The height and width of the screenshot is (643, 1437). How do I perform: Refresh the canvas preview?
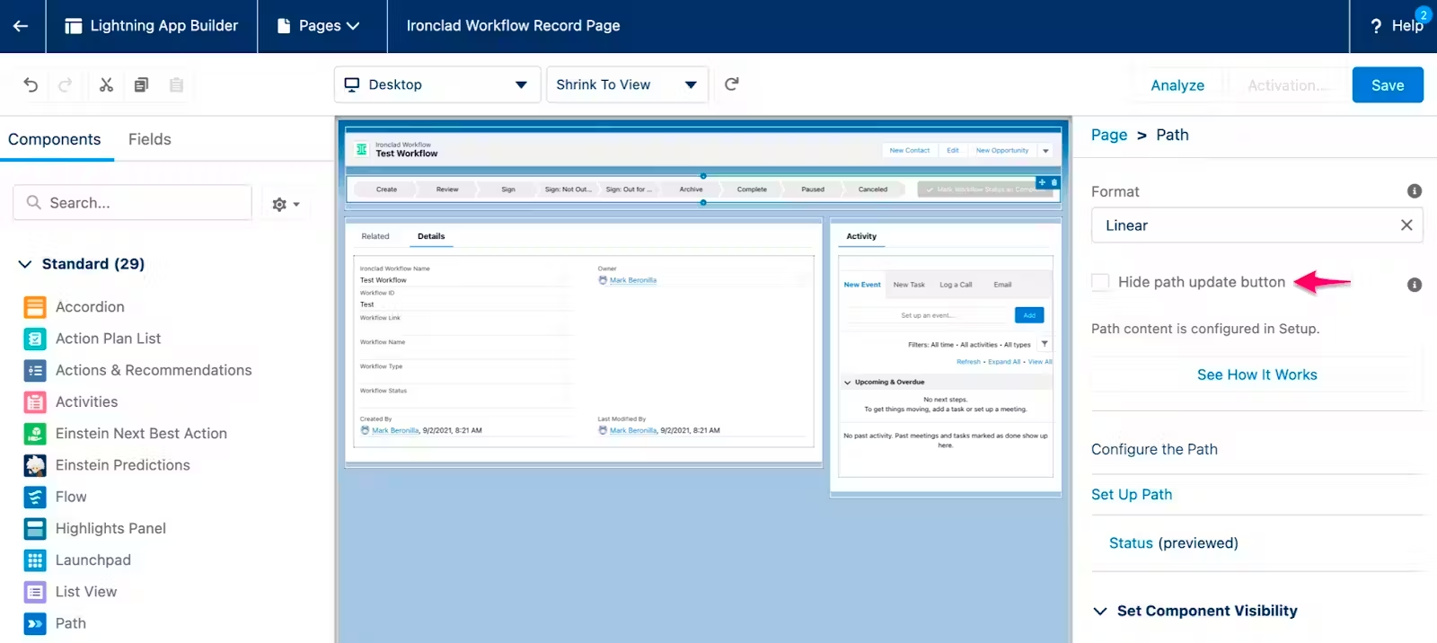point(732,84)
